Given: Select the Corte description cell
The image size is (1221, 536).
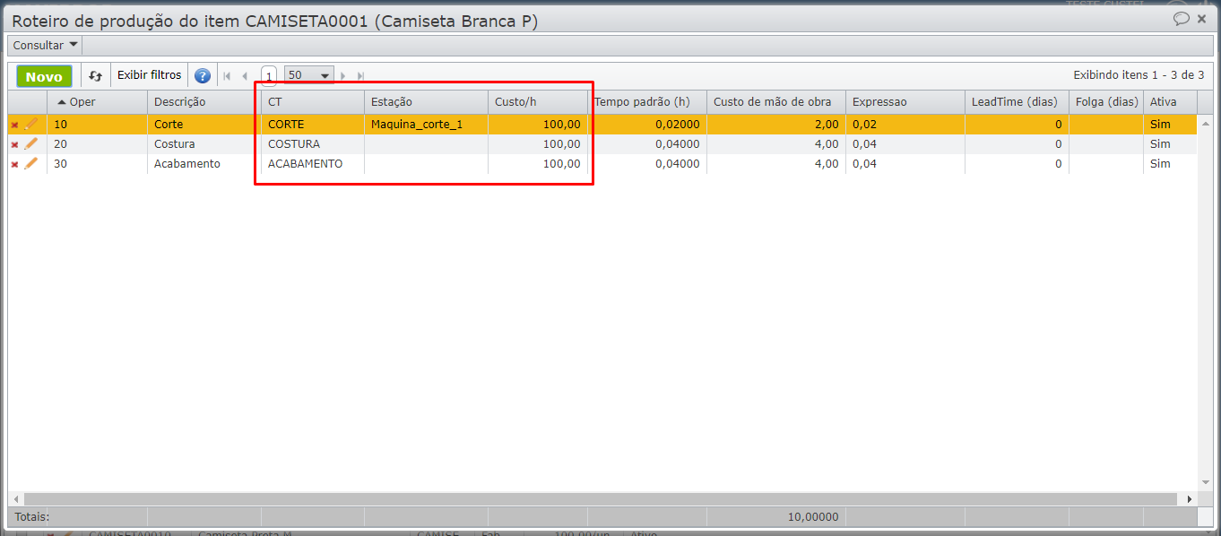Looking at the screenshot, I should tap(204, 125).
